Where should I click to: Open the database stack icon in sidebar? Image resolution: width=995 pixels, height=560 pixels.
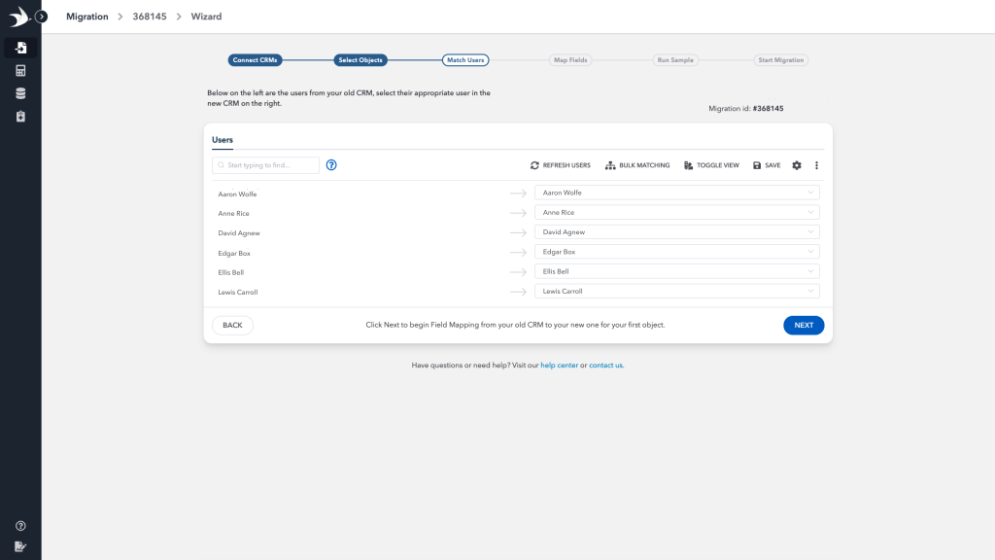pos(20,93)
